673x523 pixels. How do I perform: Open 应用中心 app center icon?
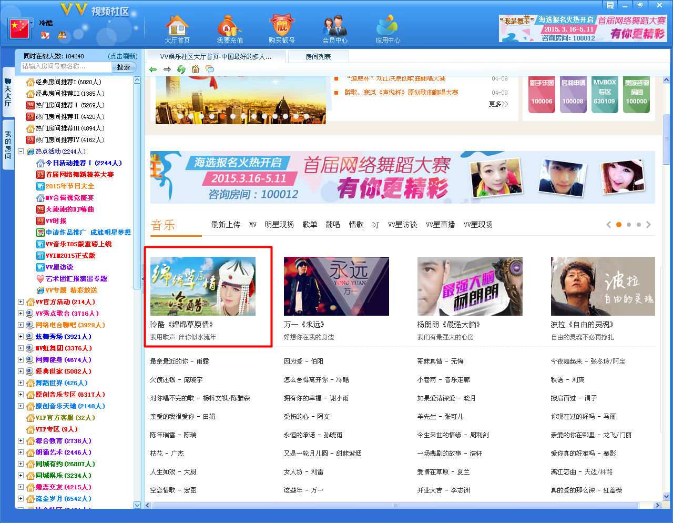388,28
